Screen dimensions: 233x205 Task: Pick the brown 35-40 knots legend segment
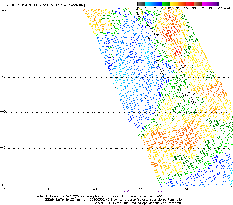pos(198,4)
